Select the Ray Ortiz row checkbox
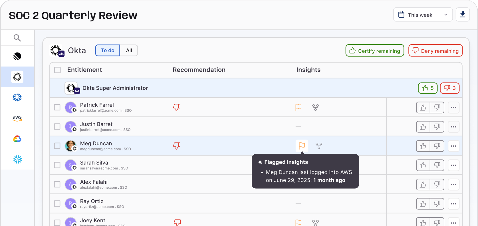The width and height of the screenshot is (478, 226). pos(57,203)
